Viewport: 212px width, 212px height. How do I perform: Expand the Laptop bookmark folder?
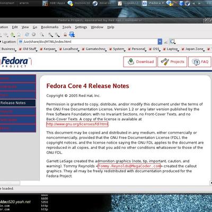[171, 49]
